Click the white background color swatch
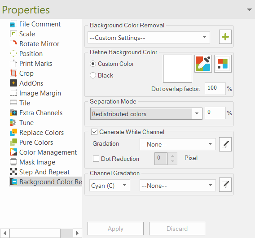 [177, 69]
